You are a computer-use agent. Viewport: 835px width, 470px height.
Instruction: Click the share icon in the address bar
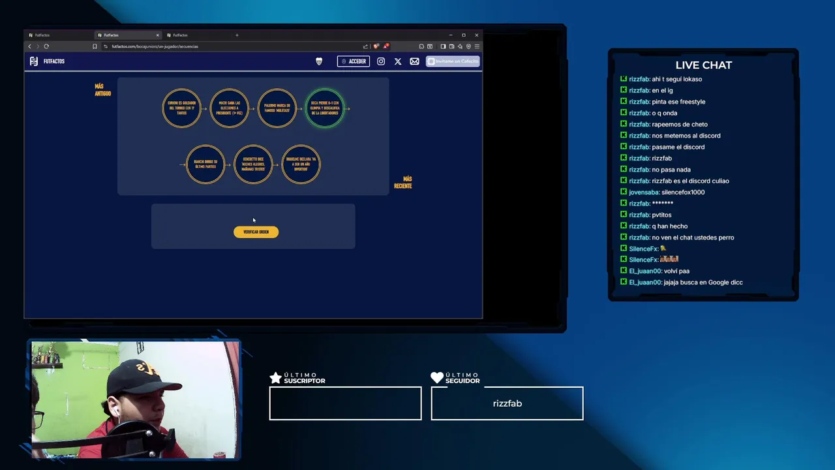pos(365,46)
